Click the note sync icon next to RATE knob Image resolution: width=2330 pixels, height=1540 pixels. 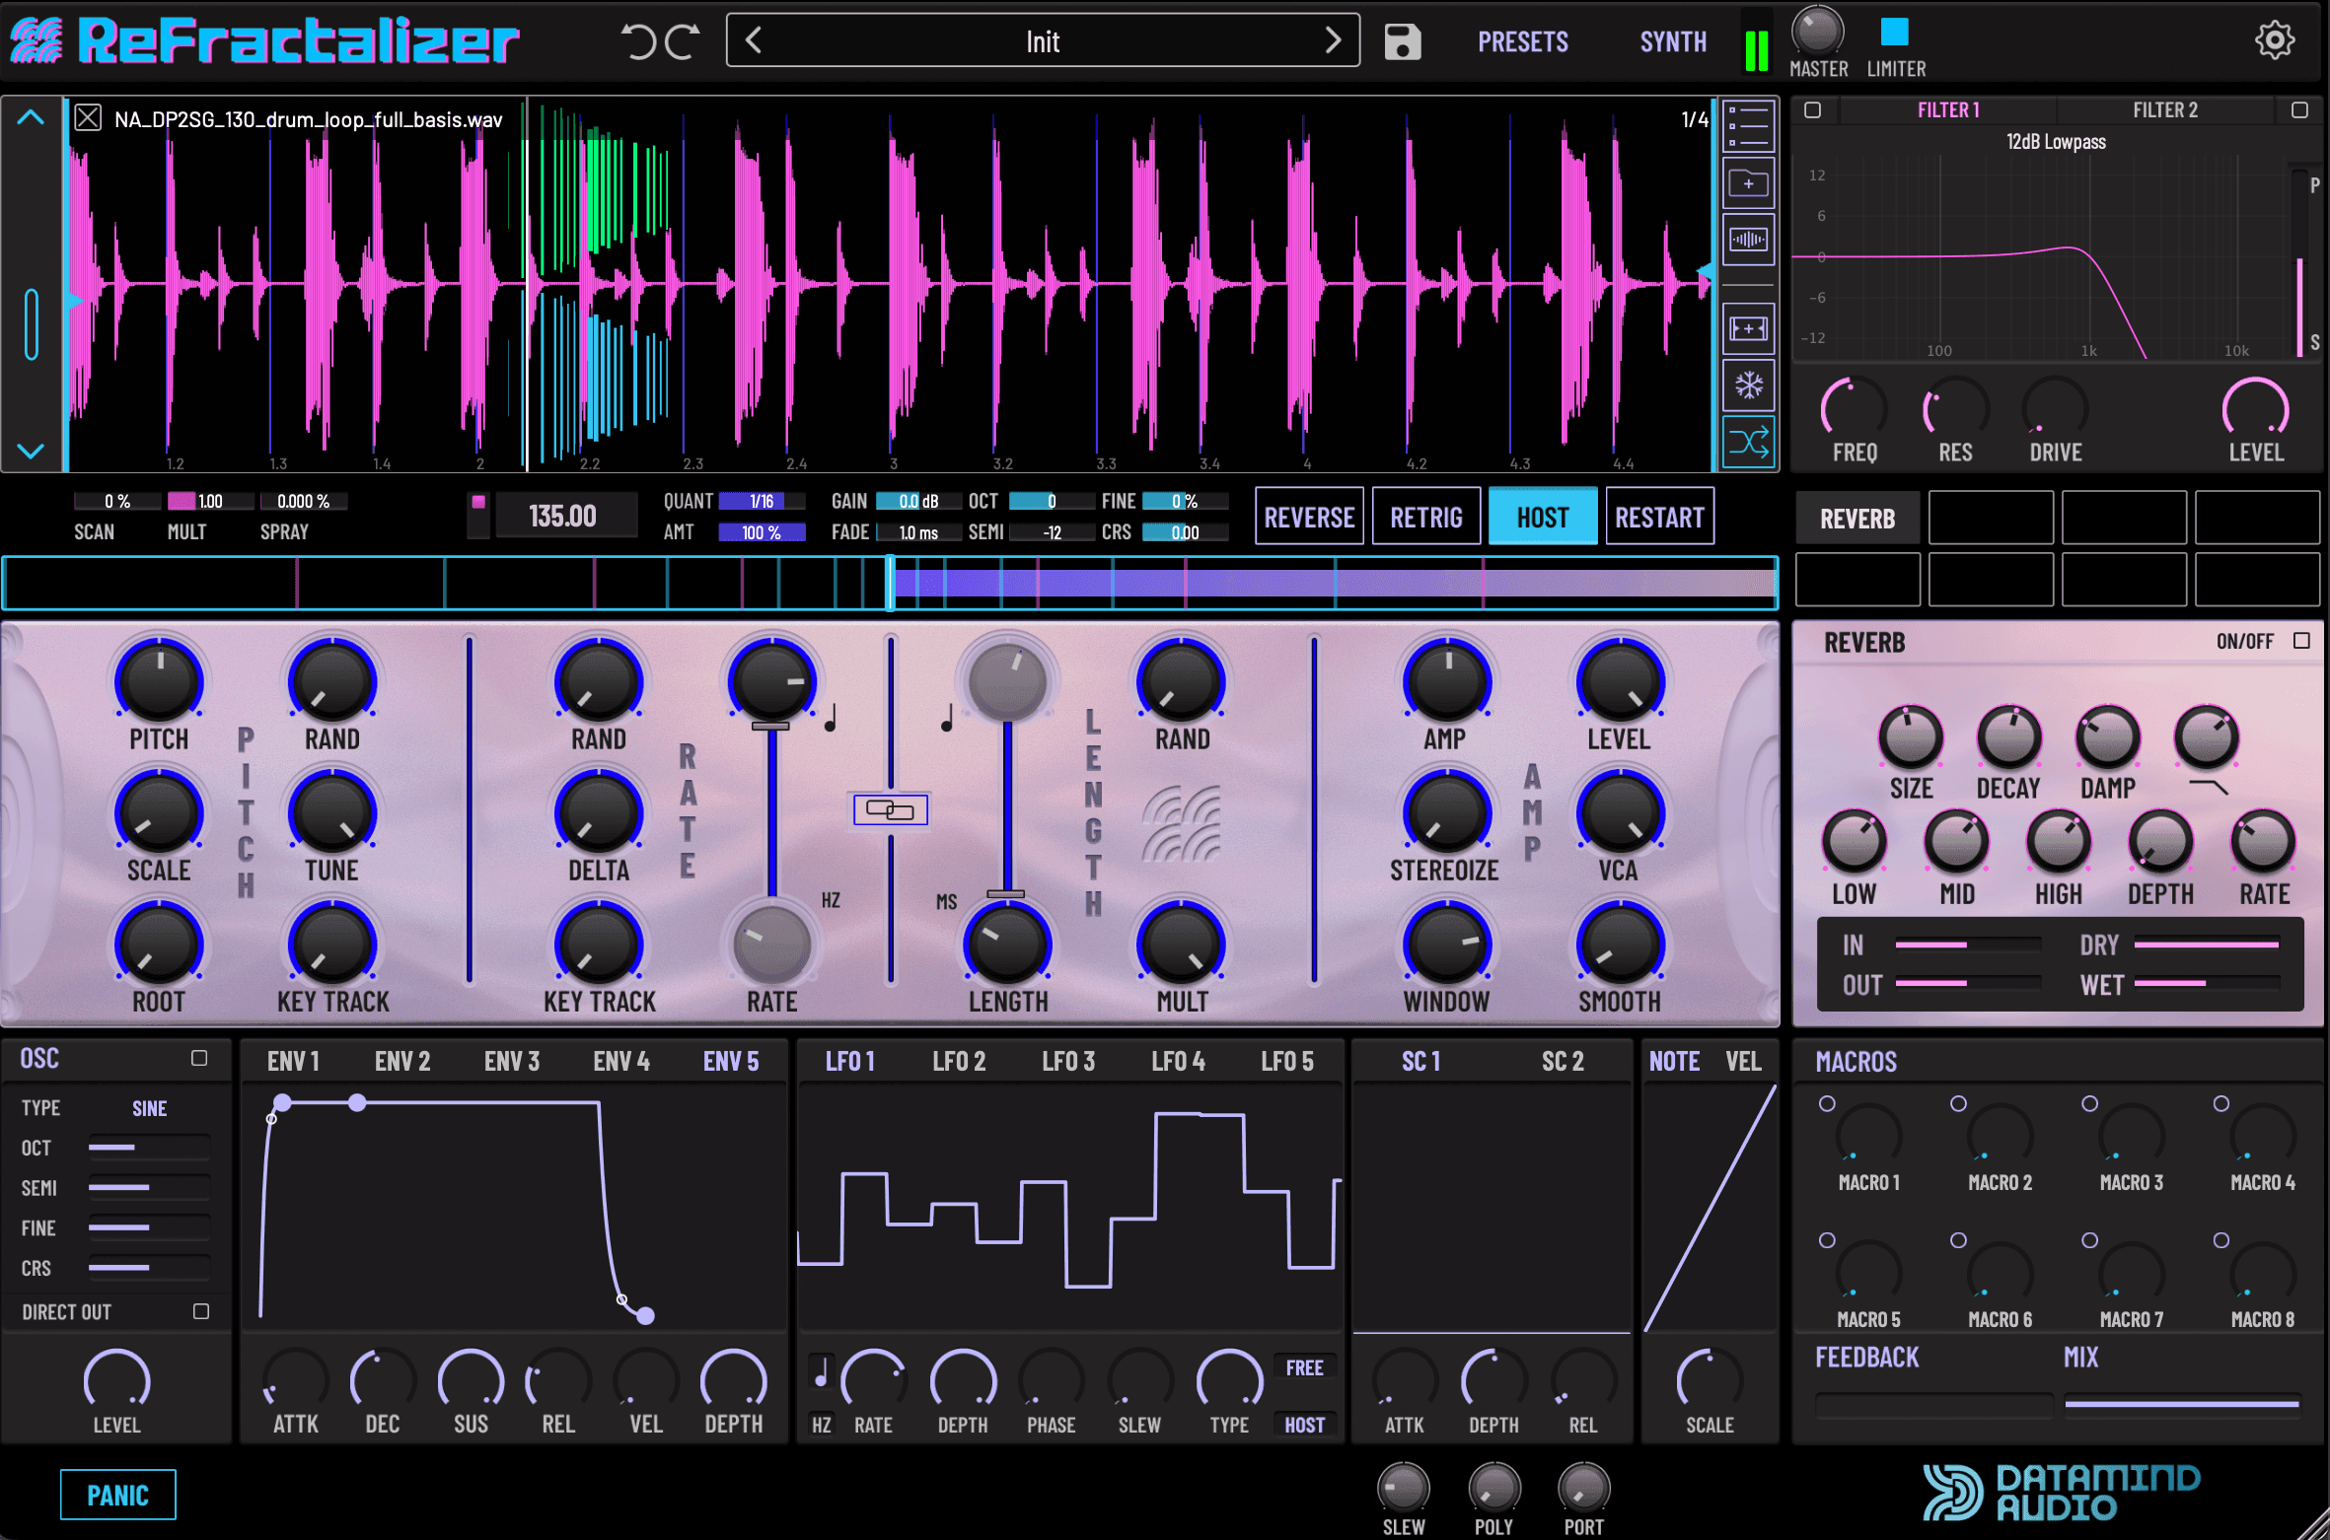831,718
